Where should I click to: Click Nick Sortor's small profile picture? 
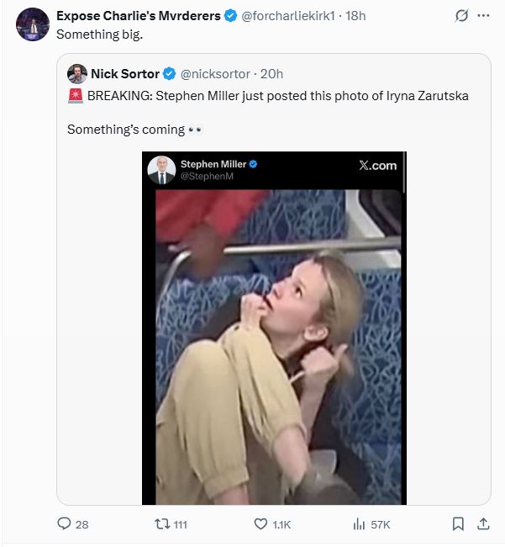point(77,73)
